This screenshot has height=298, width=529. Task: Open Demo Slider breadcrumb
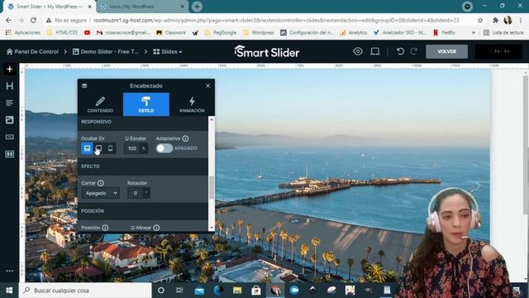point(106,51)
